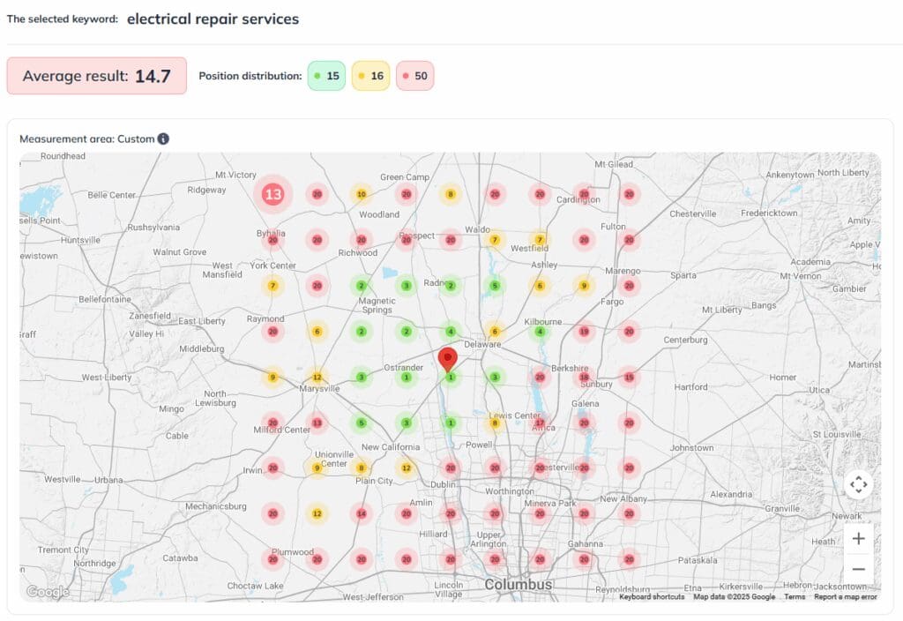903x621 pixels.
Task: Select the red location pin near Delaware
Action: (448, 359)
